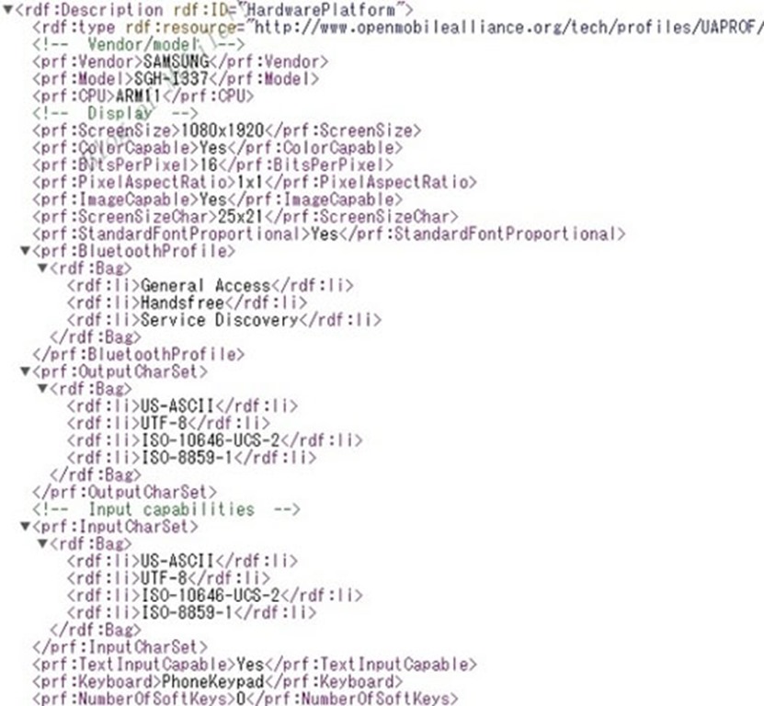Screen dimensions: 764x706
Task: Select the SGH-I337 model text
Action: pyautogui.click(x=170, y=79)
